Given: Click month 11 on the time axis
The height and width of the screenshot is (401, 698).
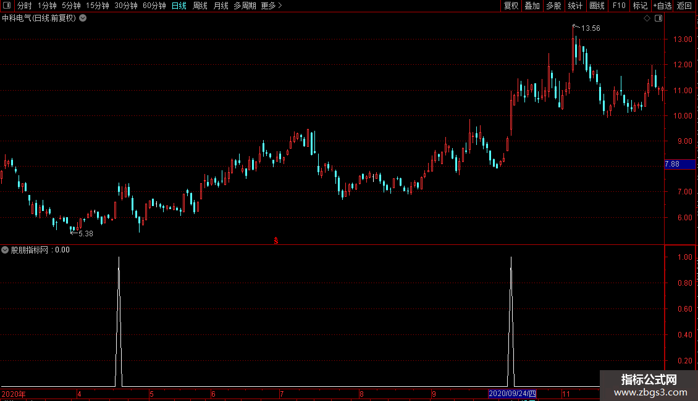Looking at the screenshot, I should tap(566, 394).
